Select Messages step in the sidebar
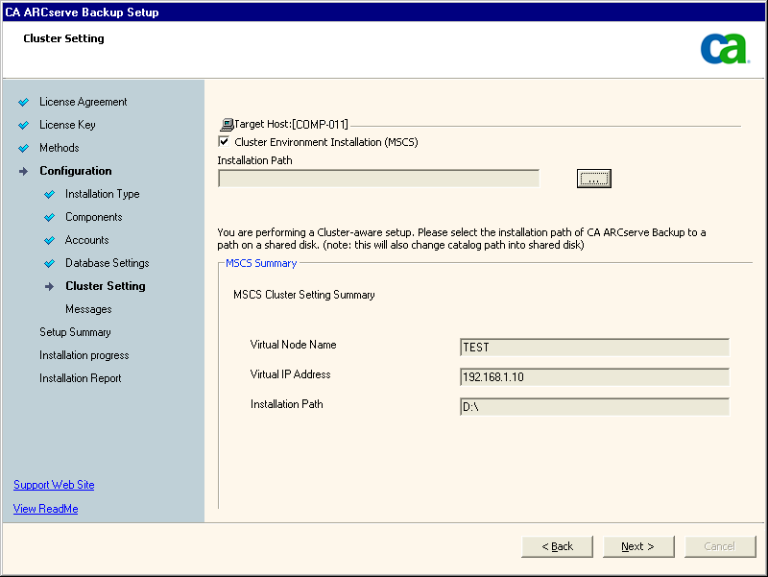The height and width of the screenshot is (577, 768). pos(88,309)
